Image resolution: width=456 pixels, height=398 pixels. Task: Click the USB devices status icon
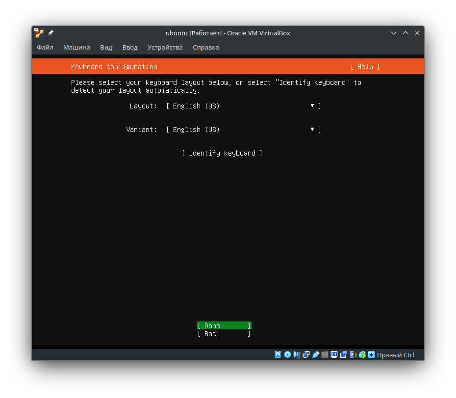pos(315,354)
